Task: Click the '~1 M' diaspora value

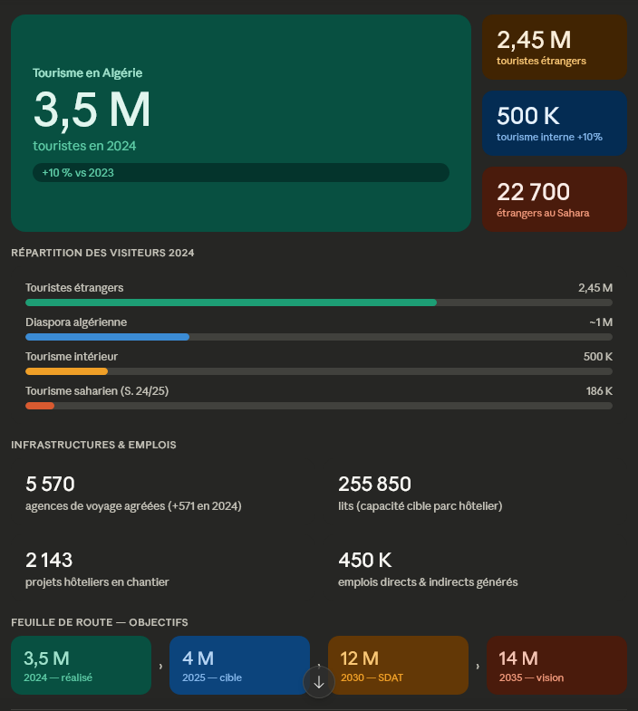Action: click(601, 322)
